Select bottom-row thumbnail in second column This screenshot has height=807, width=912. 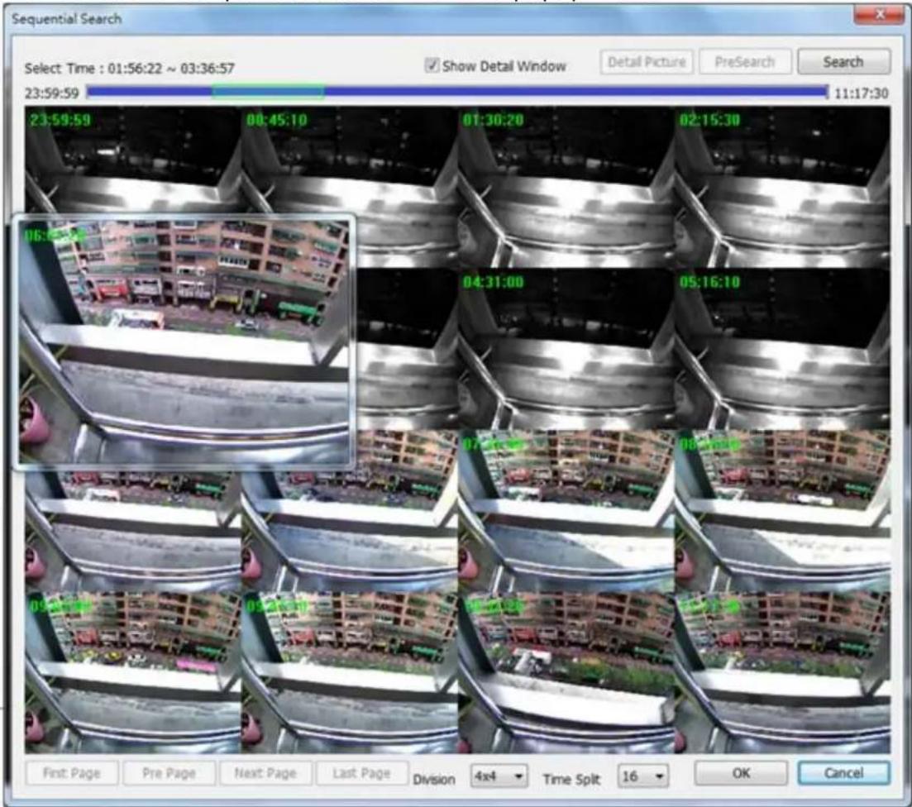click(349, 672)
